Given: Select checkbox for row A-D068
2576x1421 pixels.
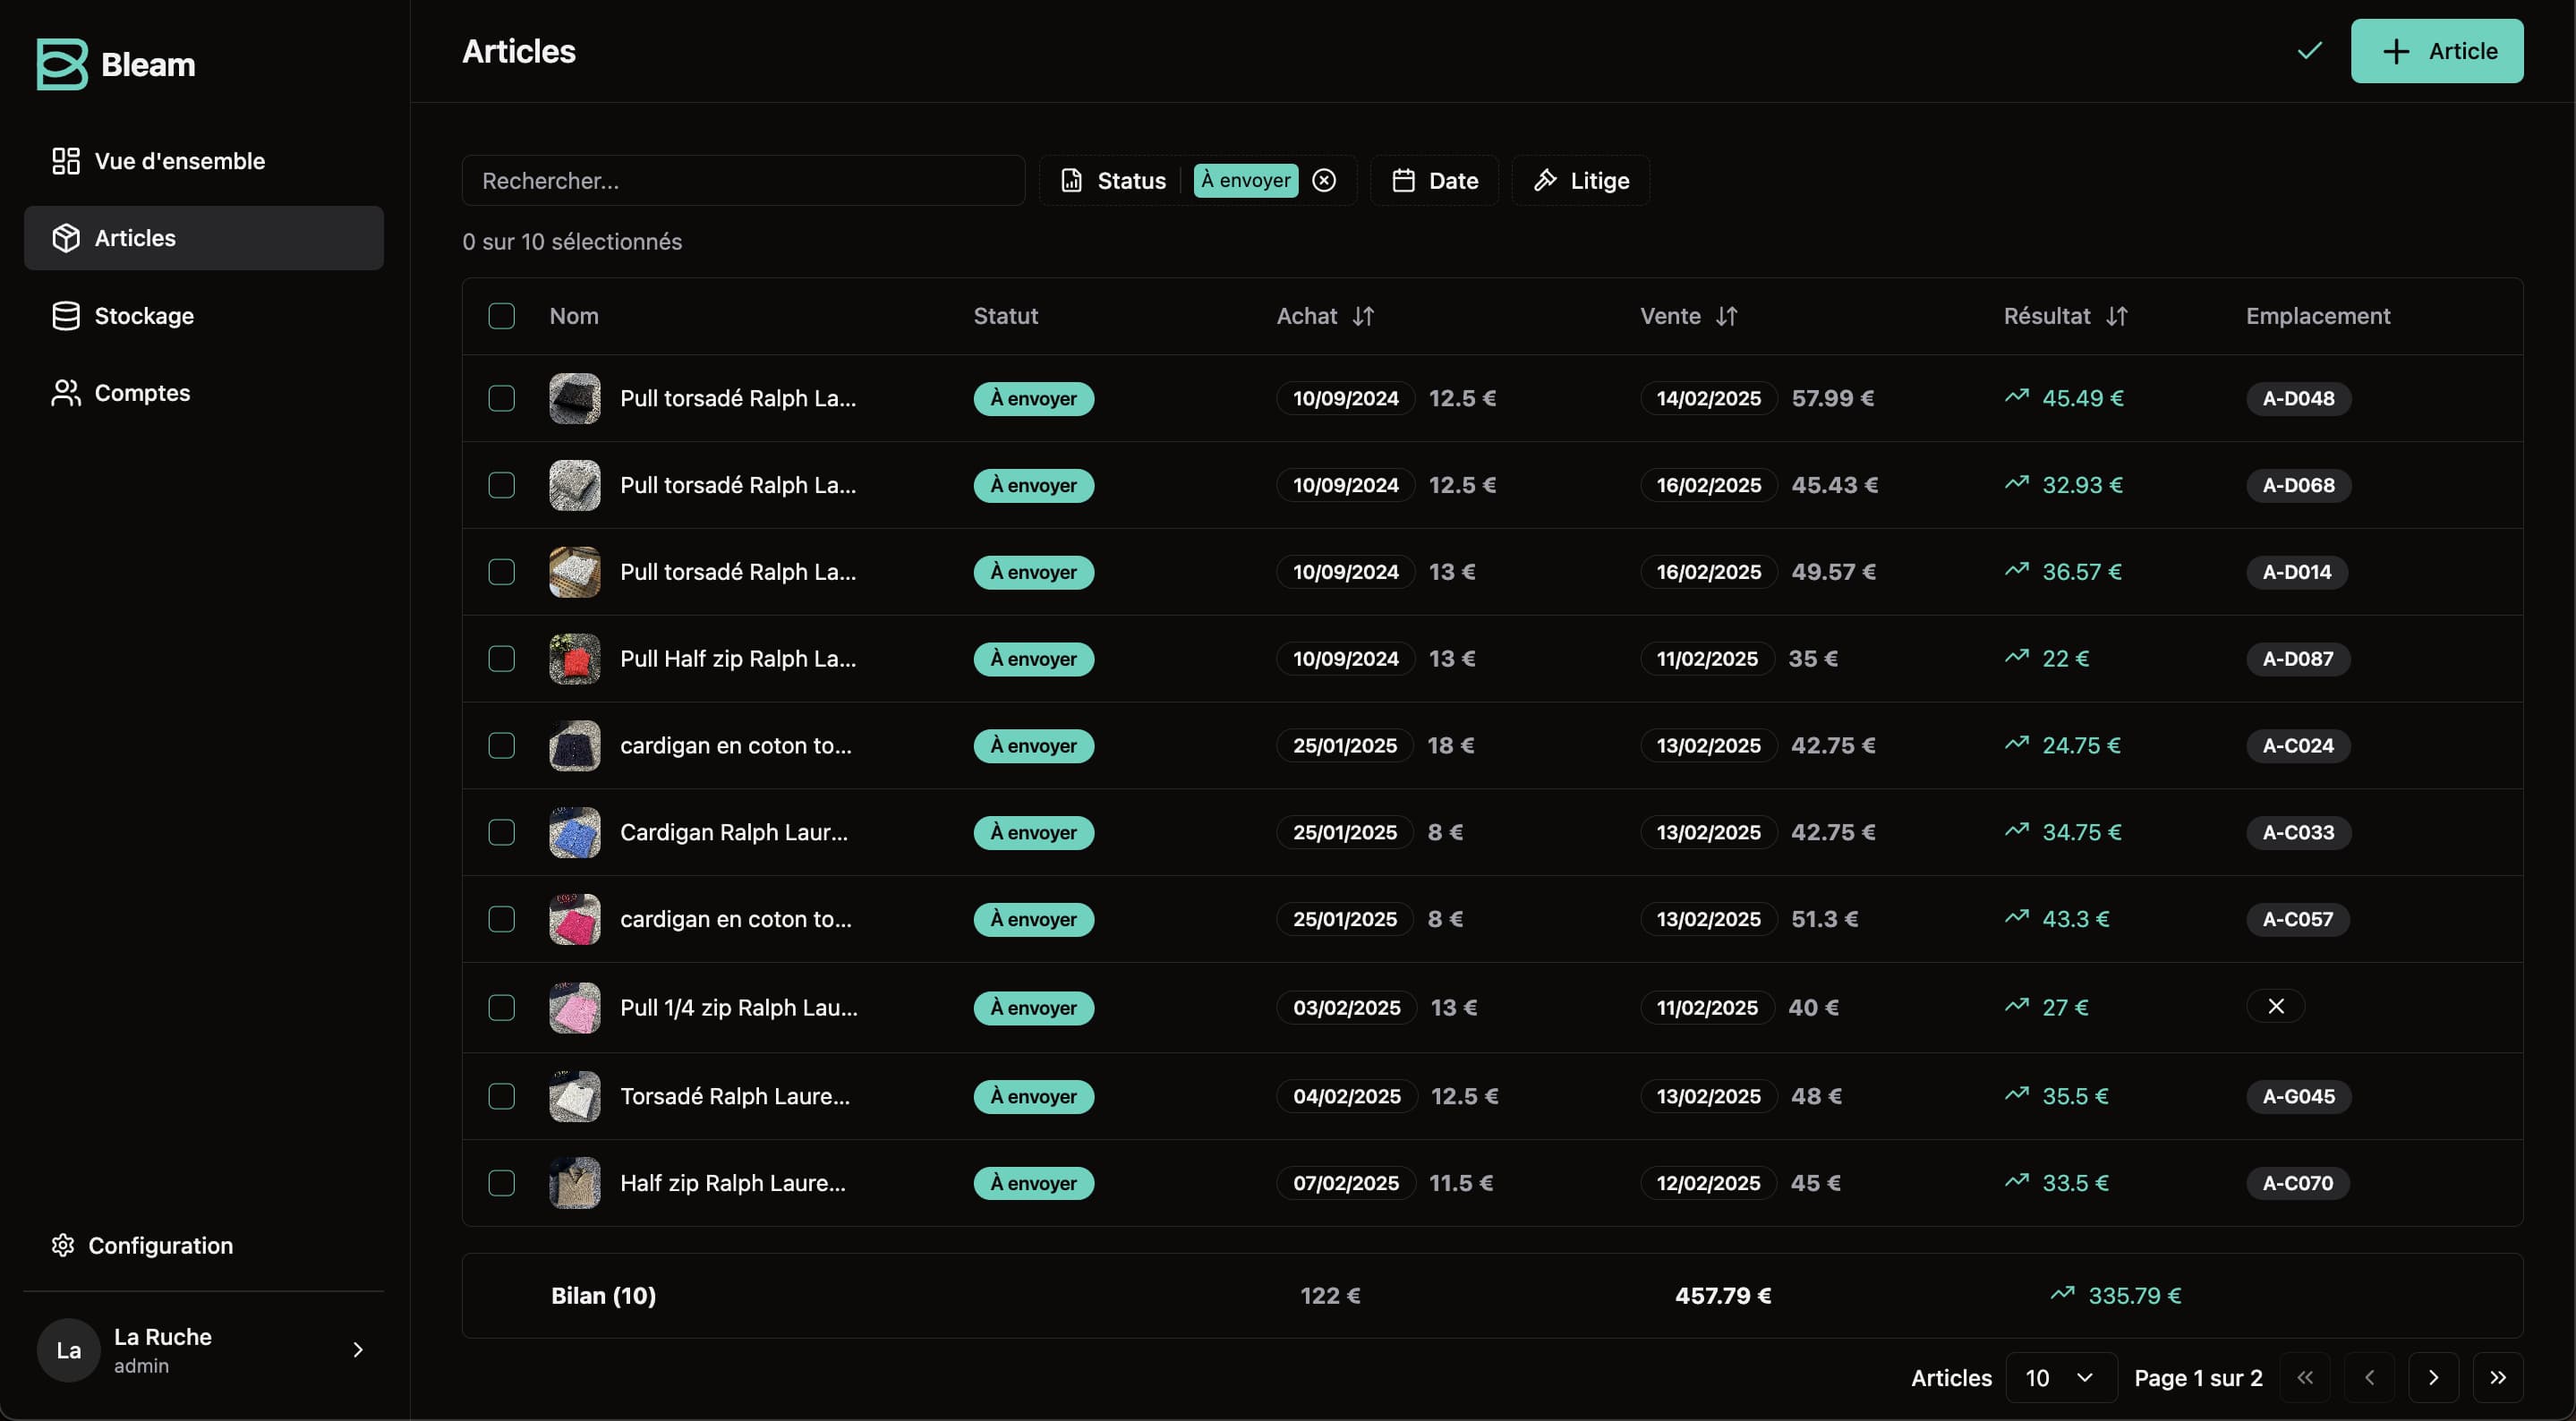Looking at the screenshot, I should 501,485.
